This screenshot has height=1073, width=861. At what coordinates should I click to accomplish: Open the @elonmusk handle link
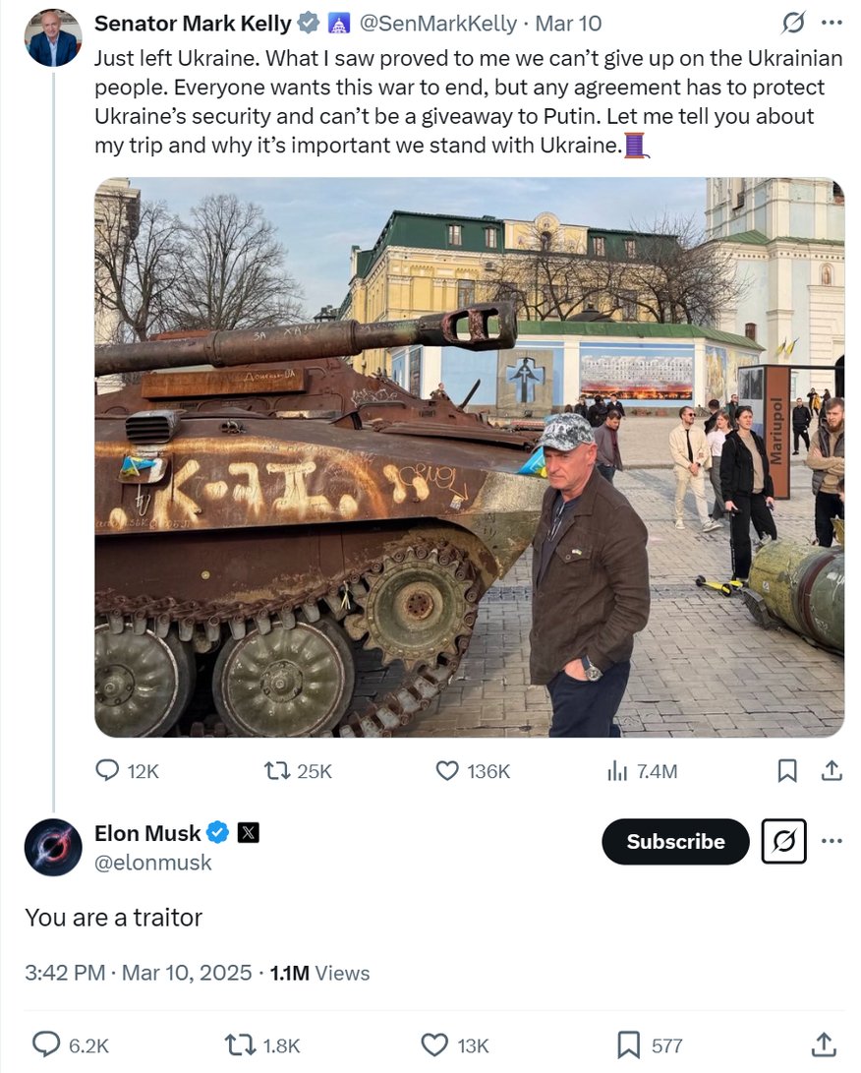[153, 864]
